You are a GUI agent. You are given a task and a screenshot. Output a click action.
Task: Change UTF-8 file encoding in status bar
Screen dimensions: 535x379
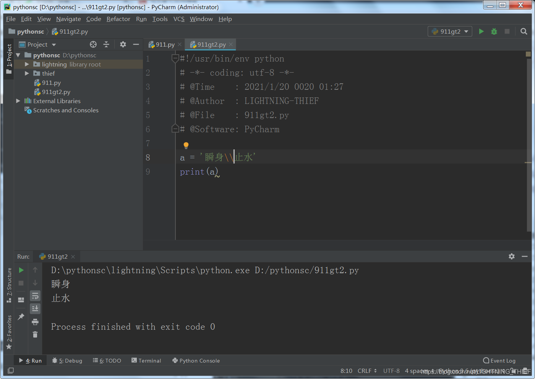391,371
